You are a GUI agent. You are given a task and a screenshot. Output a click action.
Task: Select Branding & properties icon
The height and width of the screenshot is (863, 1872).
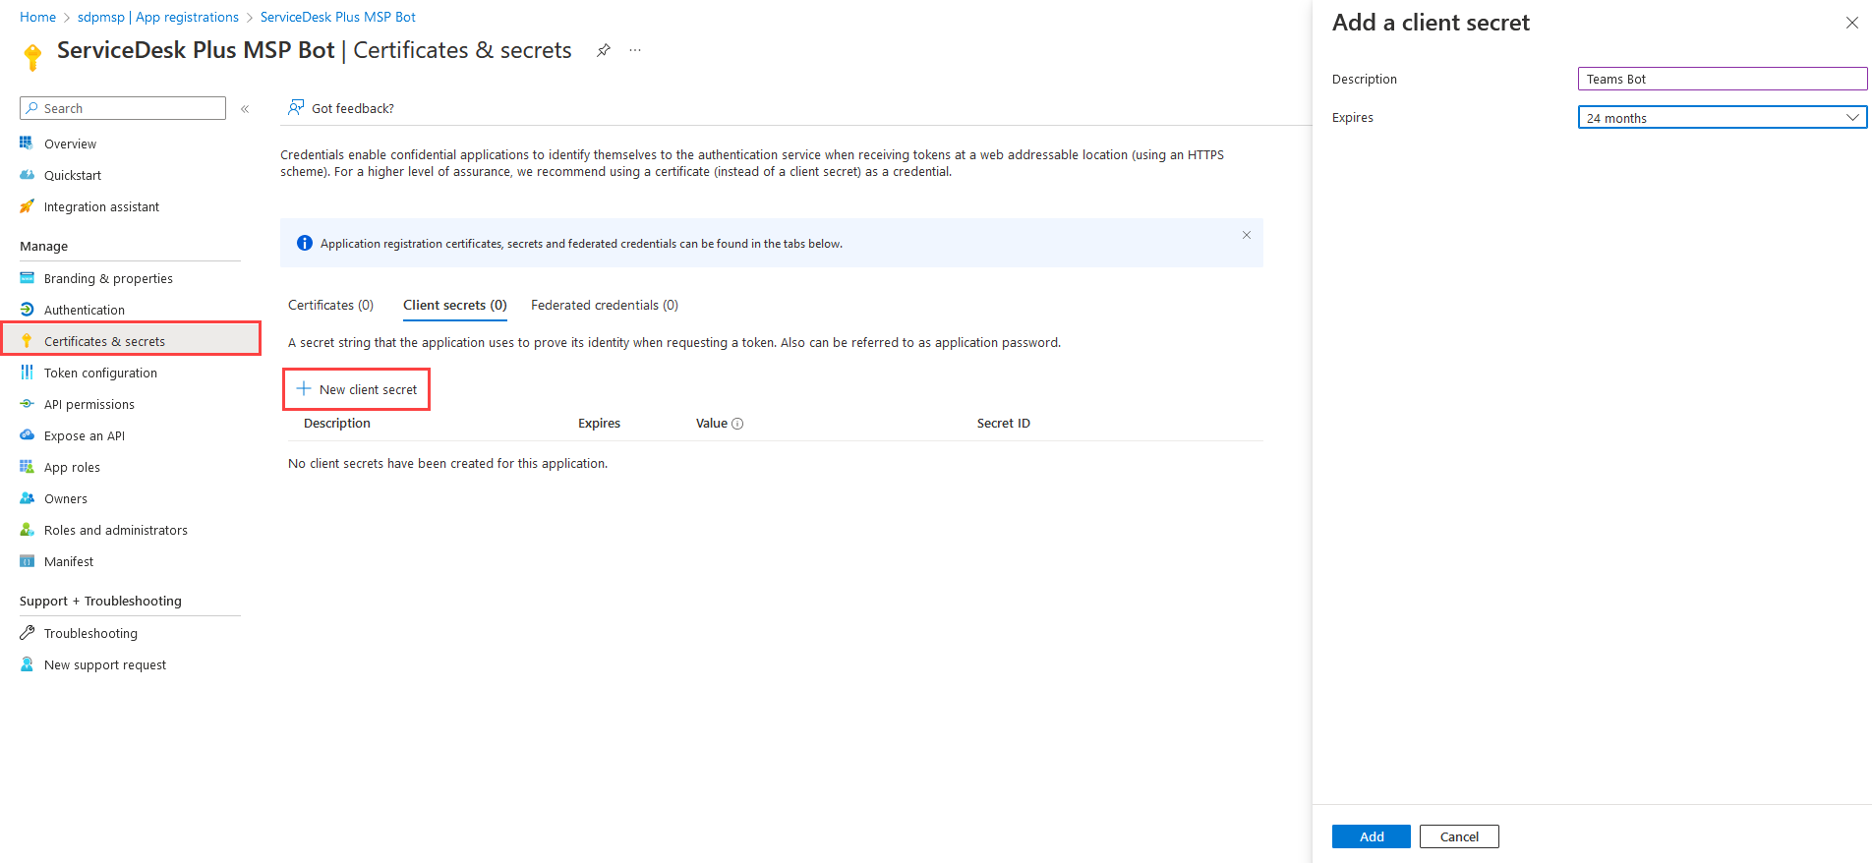click(x=27, y=278)
